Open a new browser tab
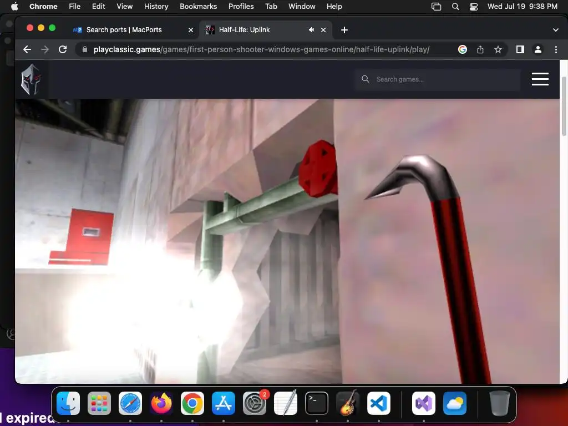This screenshot has width=568, height=426. coord(344,30)
